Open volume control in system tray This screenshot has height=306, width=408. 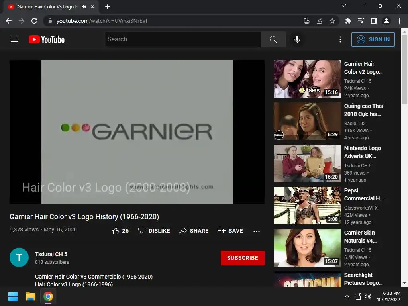368,296
